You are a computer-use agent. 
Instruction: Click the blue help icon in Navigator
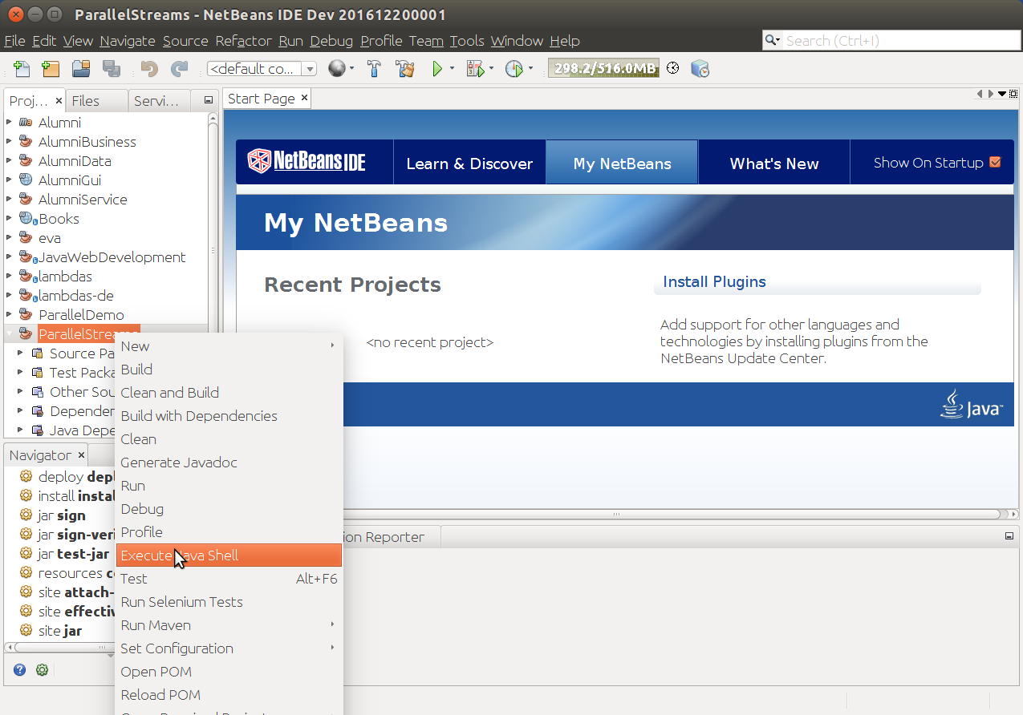[20, 670]
